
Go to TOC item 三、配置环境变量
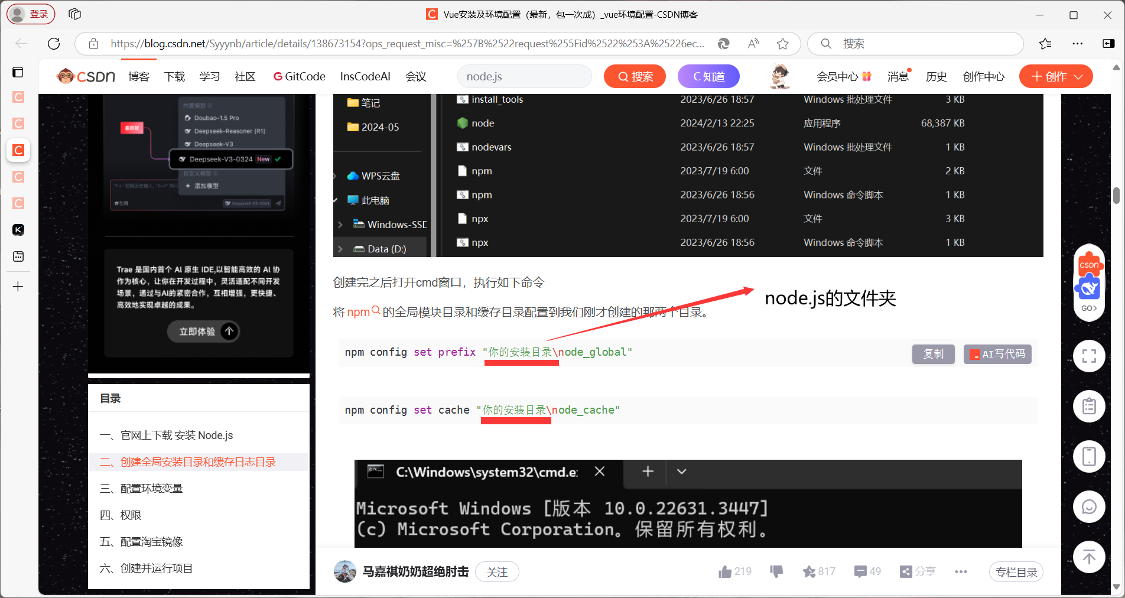point(141,489)
